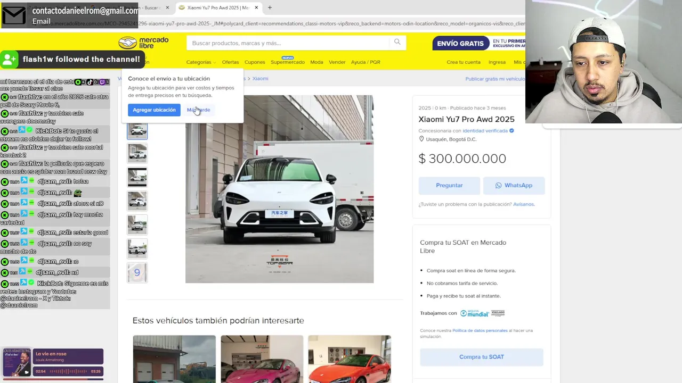Click Publicar gratis mi vehículo link
Image resolution: width=682 pixels, height=383 pixels.
click(x=495, y=79)
